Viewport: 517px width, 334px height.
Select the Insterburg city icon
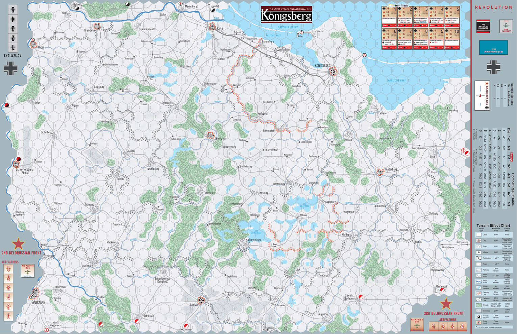point(380,172)
